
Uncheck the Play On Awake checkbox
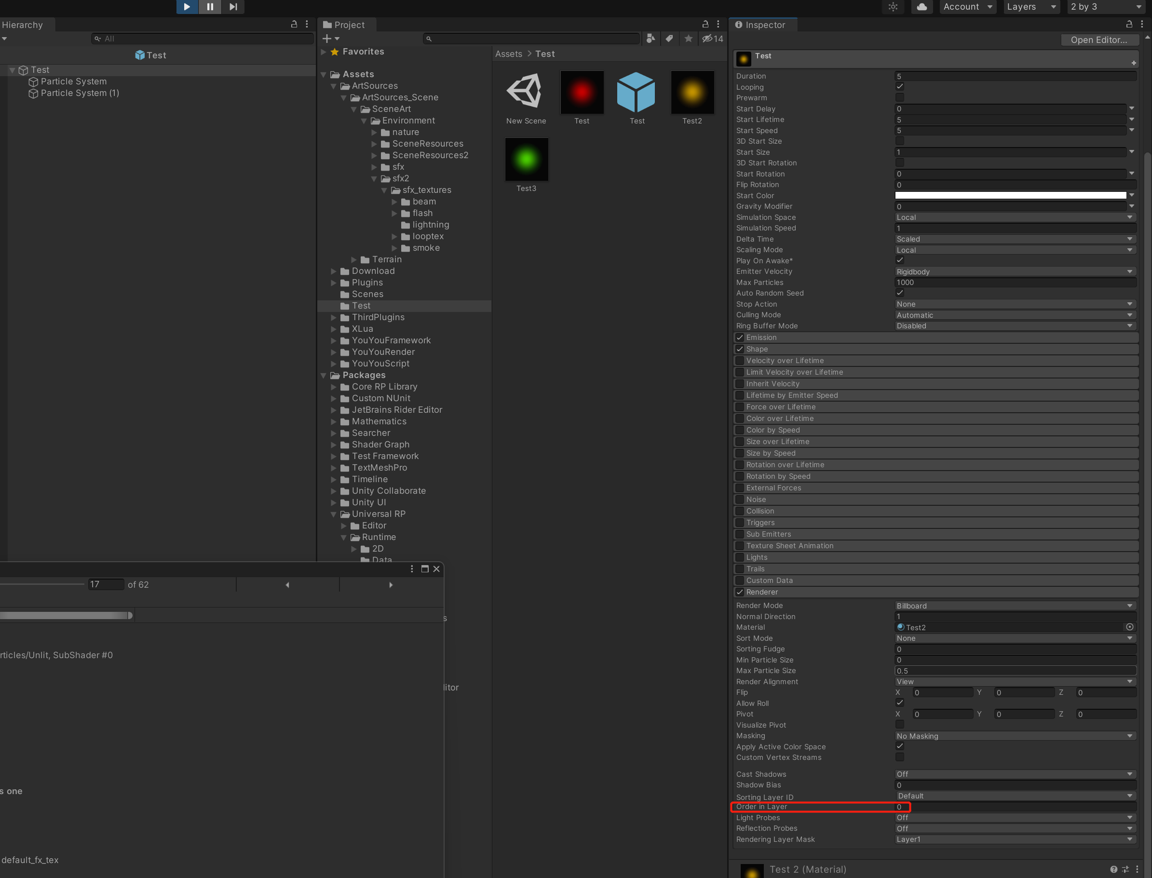(x=899, y=260)
